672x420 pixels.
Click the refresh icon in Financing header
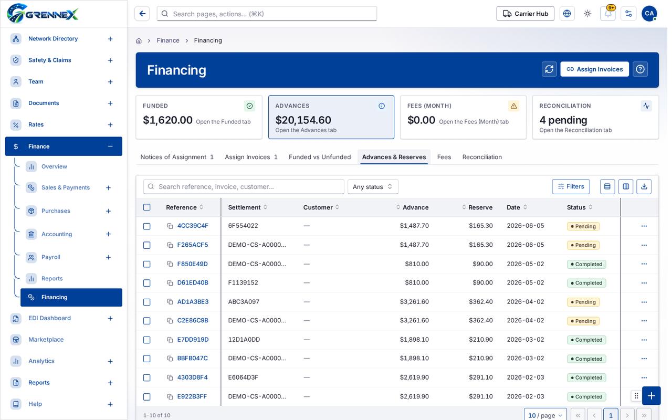(x=549, y=69)
